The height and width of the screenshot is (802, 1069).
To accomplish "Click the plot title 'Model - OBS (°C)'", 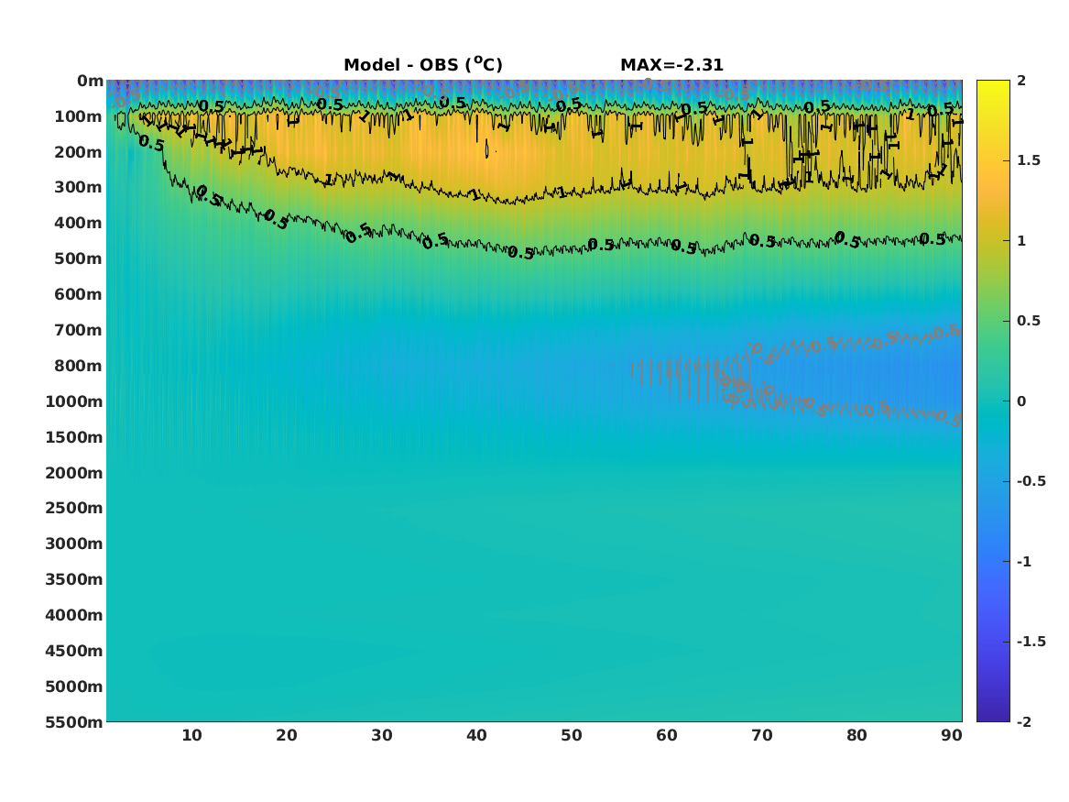I will coord(422,65).
